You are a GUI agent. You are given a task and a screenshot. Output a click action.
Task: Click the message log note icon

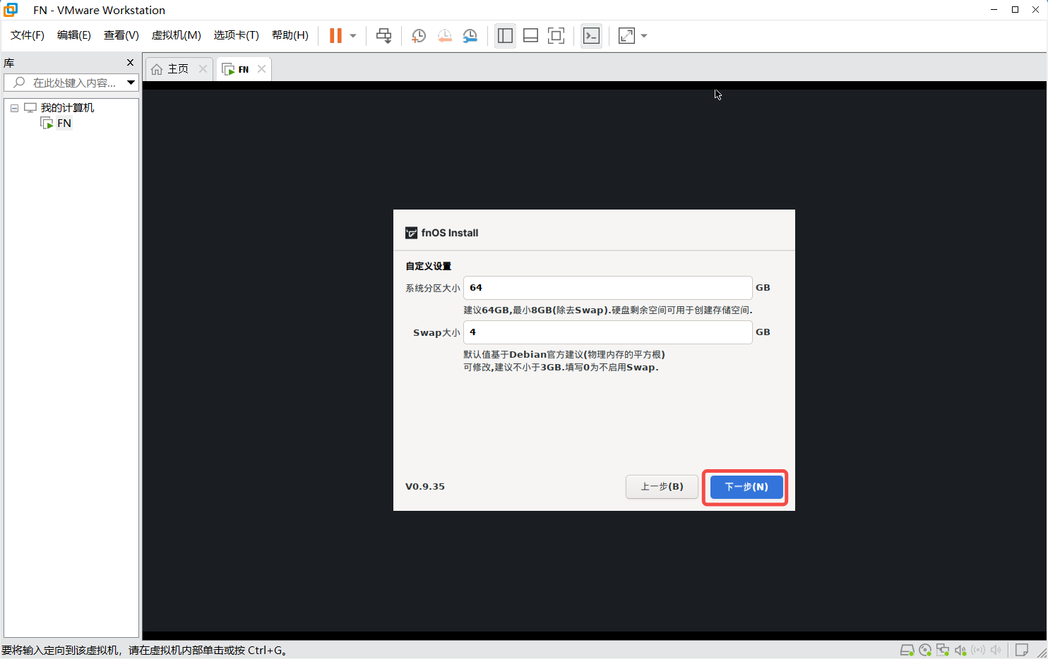[1021, 650]
